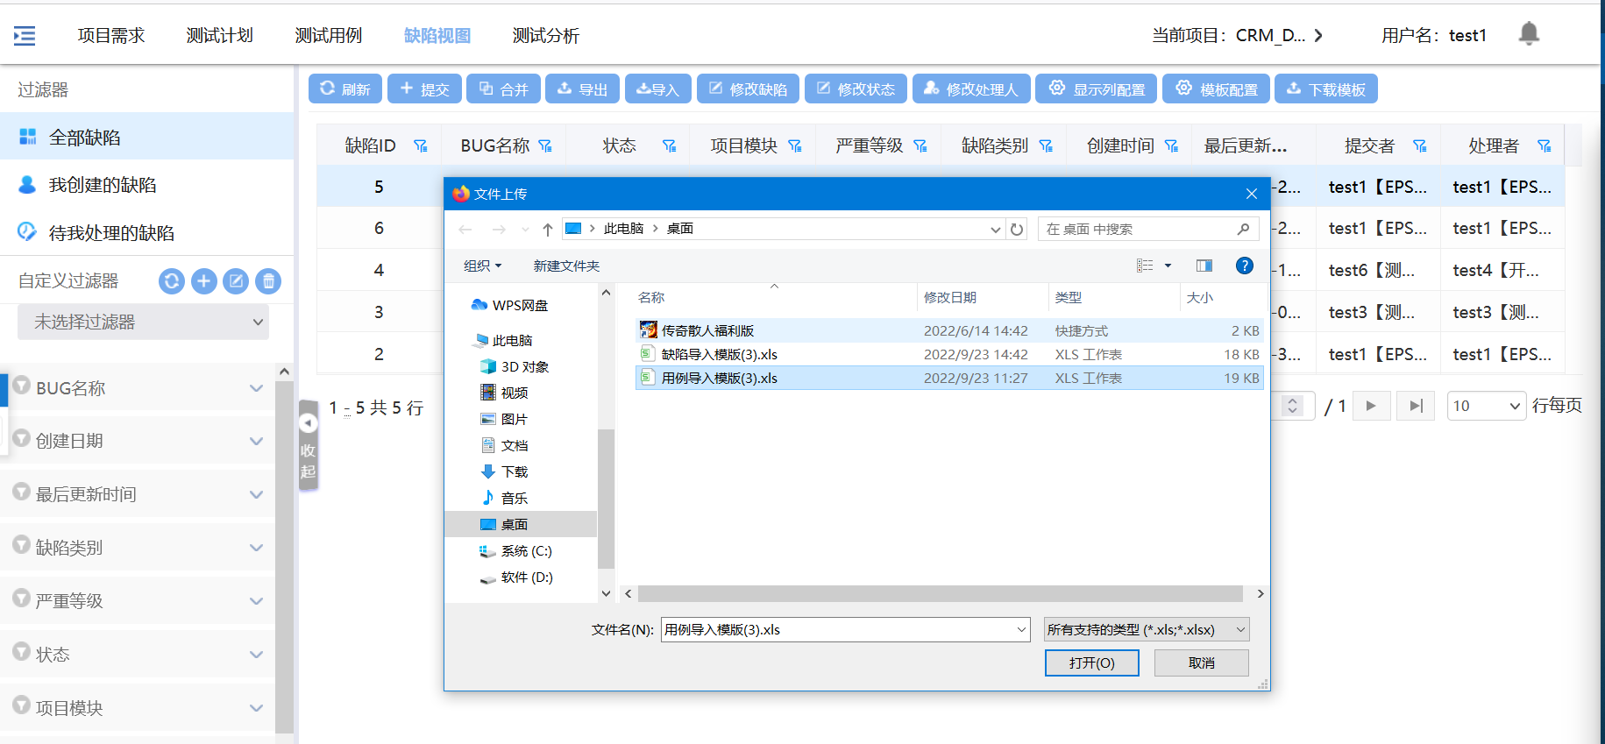Click the sidebar collapse menu icon
The height and width of the screenshot is (744, 1605).
click(25, 36)
